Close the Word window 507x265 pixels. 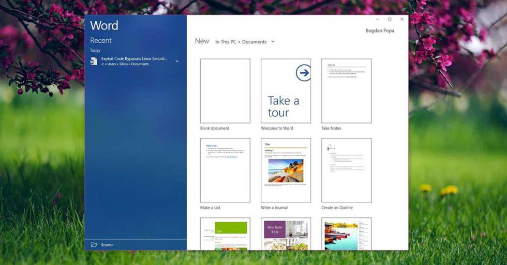pos(402,19)
